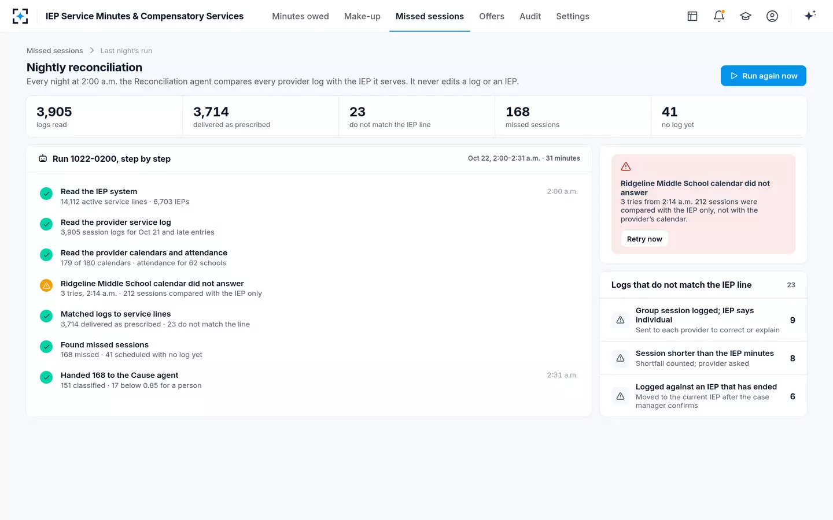Viewport: 833px width, 520px height.
Task: Open the notifications bell
Action: click(x=719, y=16)
